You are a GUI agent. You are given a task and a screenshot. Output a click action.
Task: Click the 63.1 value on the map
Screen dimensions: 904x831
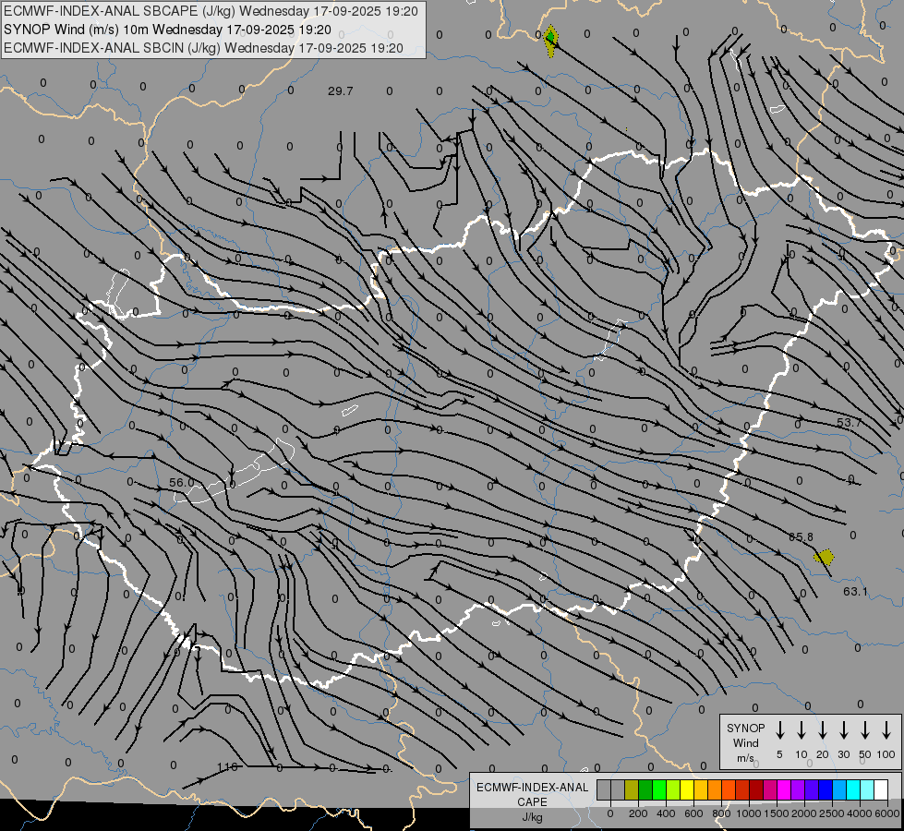pos(855,591)
